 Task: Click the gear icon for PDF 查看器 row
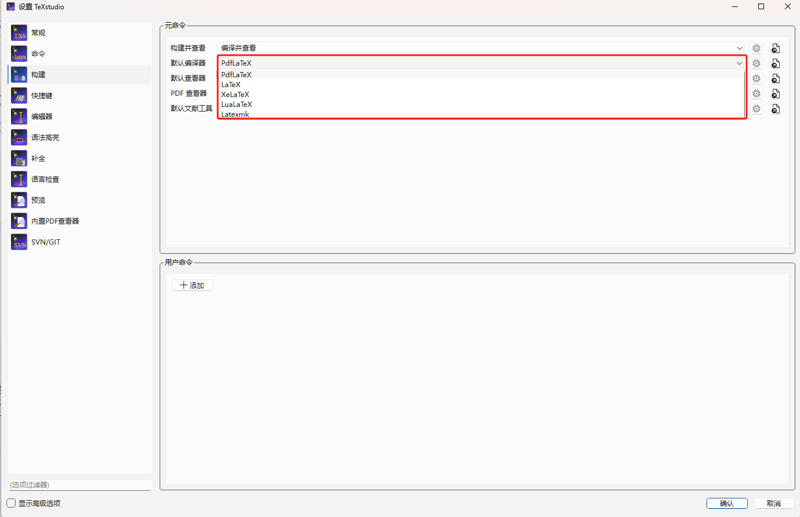coord(756,94)
